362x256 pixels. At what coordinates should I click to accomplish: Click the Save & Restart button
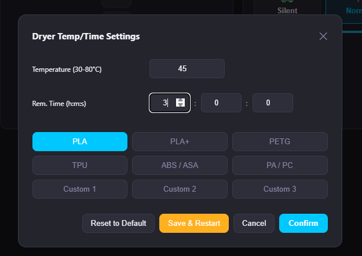tap(194, 223)
